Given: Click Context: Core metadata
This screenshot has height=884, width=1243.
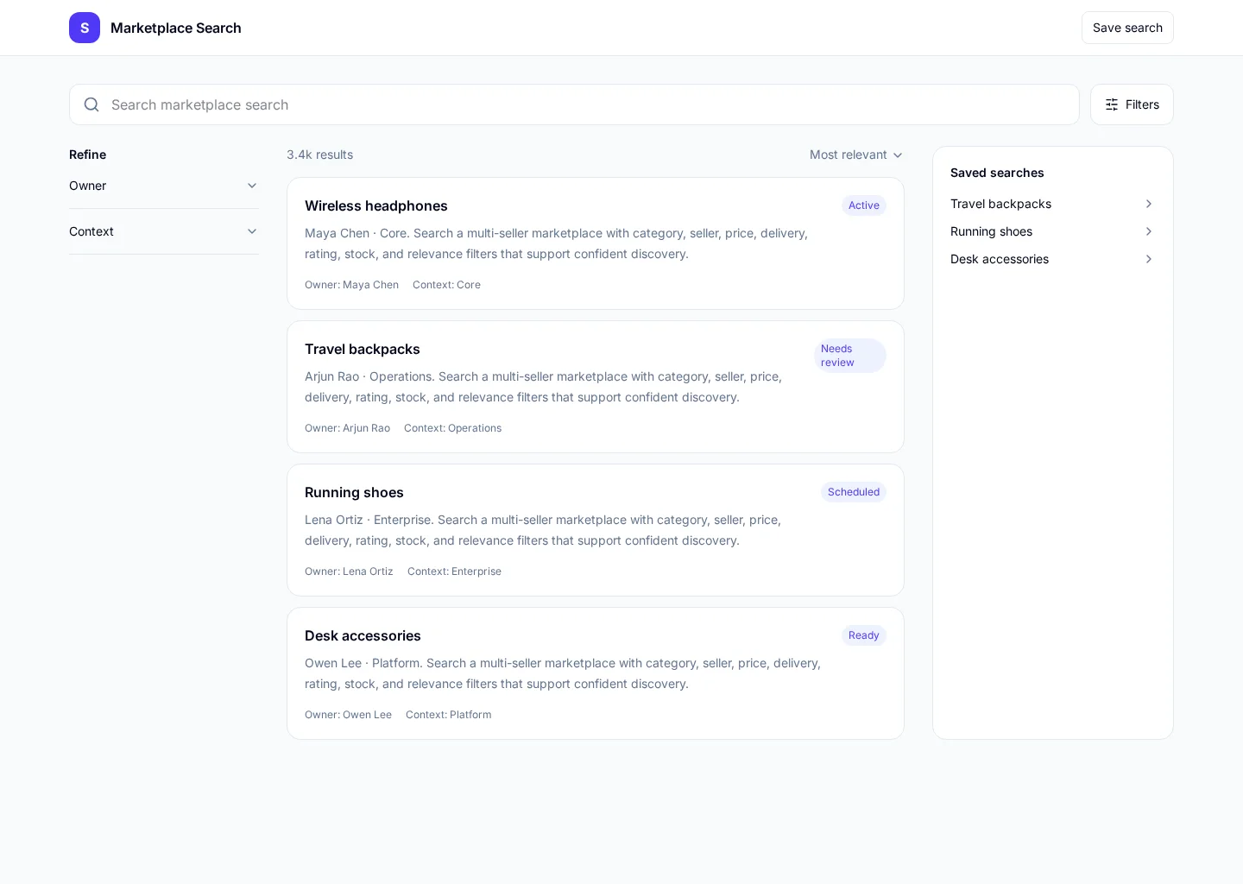Looking at the screenshot, I should pyautogui.click(x=446, y=285).
